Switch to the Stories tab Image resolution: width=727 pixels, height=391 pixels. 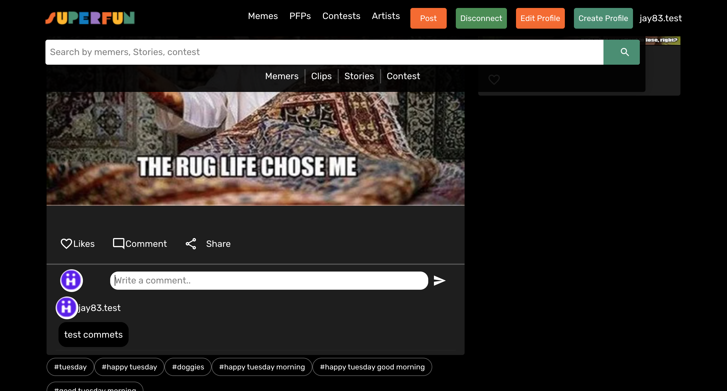point(359,76)
